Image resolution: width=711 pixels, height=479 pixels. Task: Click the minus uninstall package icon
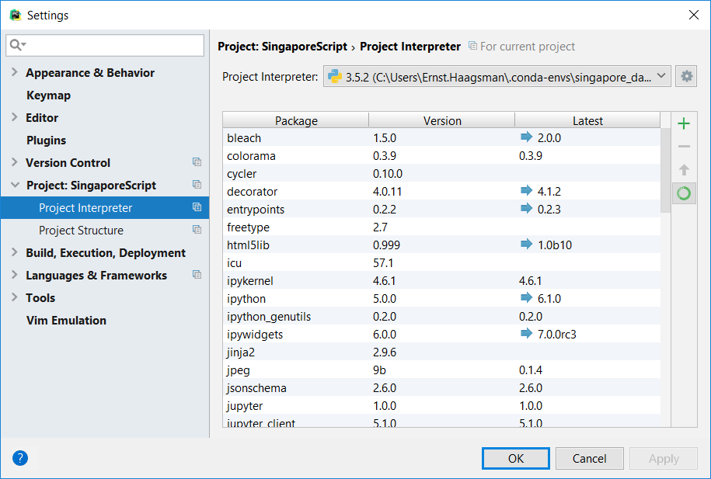(684, 147)
